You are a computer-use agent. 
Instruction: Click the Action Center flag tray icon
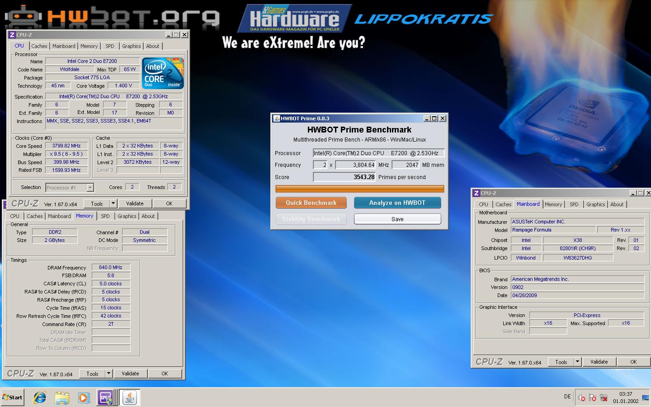point(593,398)
